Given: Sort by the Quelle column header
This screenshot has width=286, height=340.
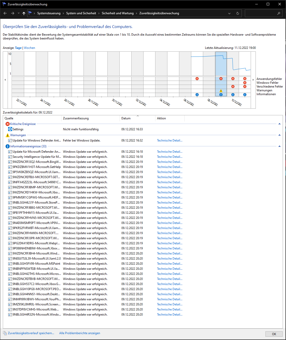Looking at the screenshot, I should click(32, 118).
